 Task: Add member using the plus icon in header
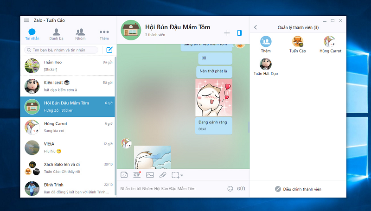[227, 33]
